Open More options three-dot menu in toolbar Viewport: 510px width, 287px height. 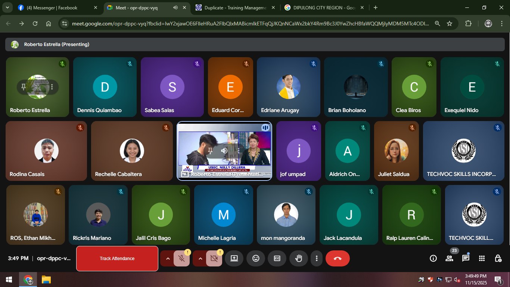coord(317,258)
